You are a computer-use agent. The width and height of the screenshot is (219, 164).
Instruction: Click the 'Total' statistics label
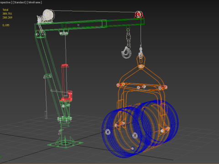point(5,10)
